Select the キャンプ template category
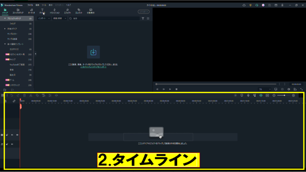Image resolution: width=306 pixels, height=172 pixels. tap(13, 59)
